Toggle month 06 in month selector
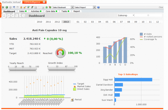The image size is (168, 110). point(114,22)
